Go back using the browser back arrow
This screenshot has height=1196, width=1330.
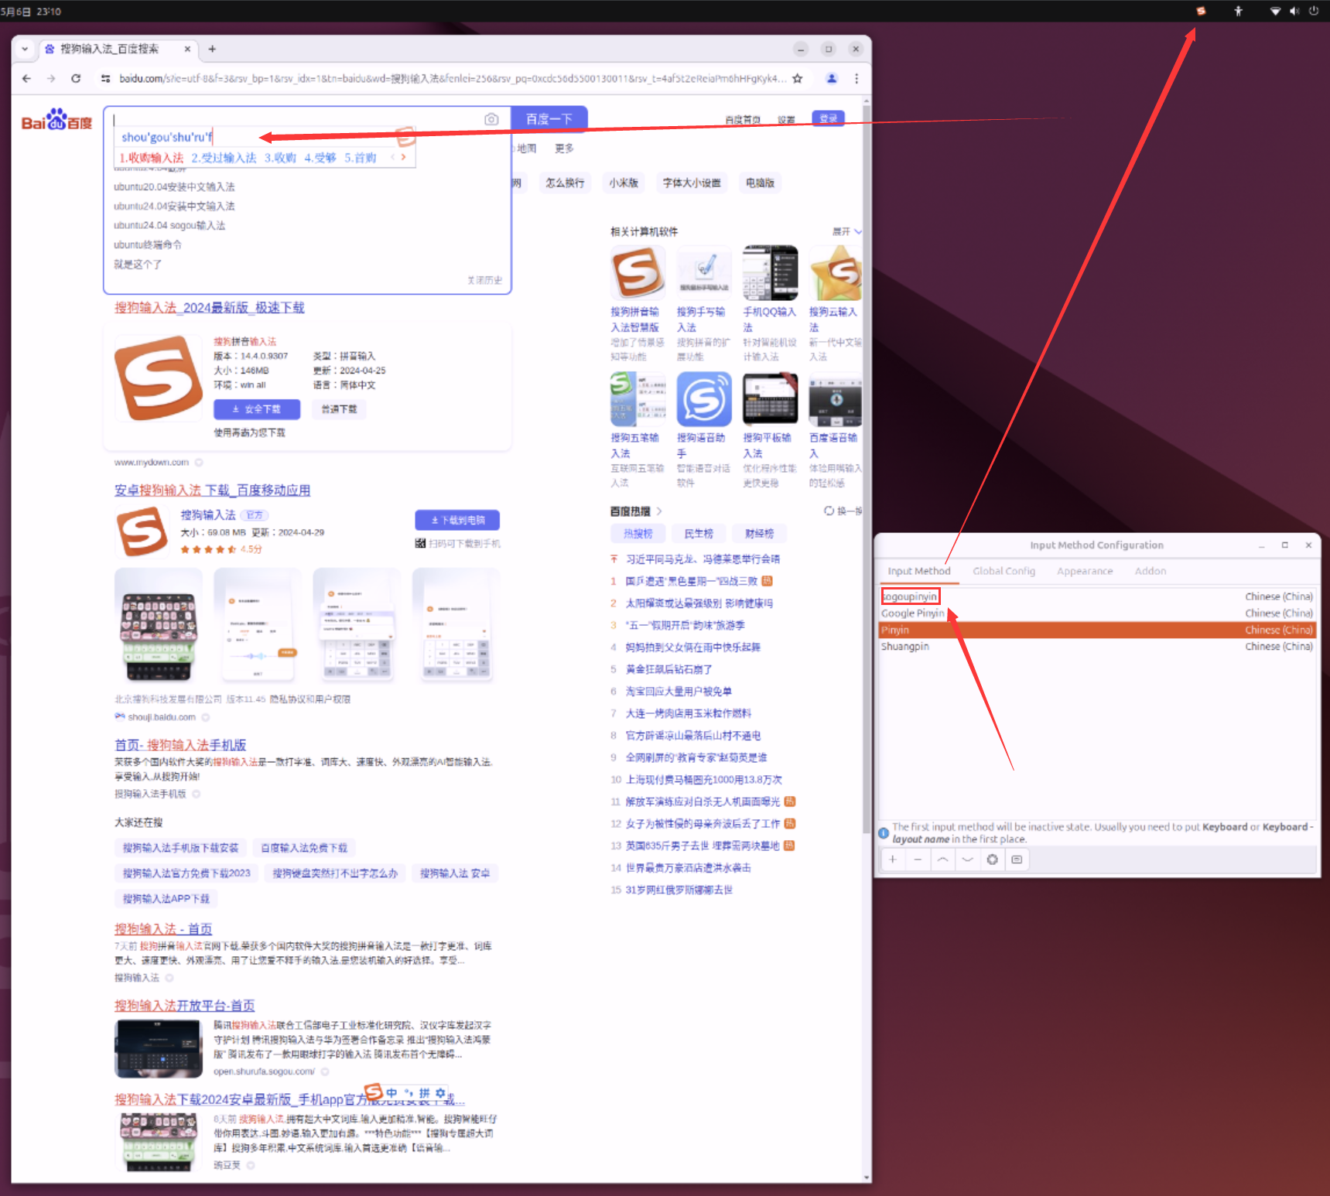(26, 78)
